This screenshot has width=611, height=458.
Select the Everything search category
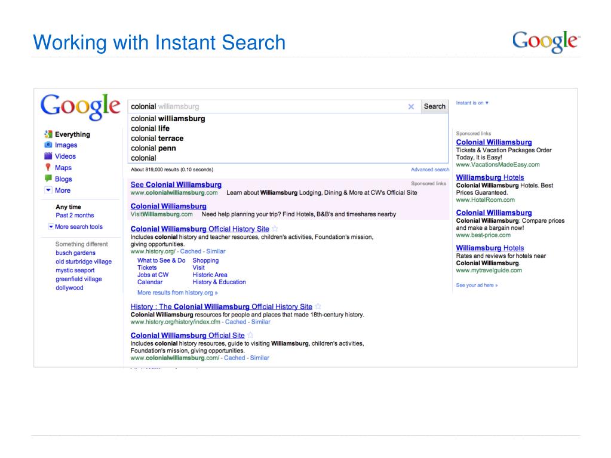pyautogui.click(x=72, y=134)
